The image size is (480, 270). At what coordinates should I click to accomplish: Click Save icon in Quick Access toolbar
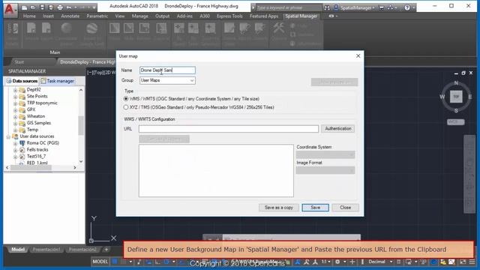tap(42, 7)
